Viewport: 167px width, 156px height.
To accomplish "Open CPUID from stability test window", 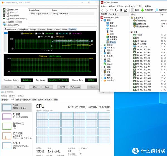I will pyautogui.click(x=63, y=87).
